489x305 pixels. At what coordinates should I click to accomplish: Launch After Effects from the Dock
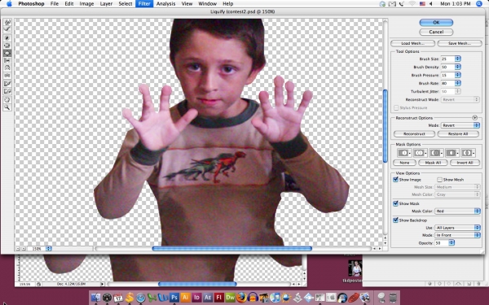(208, 298)
